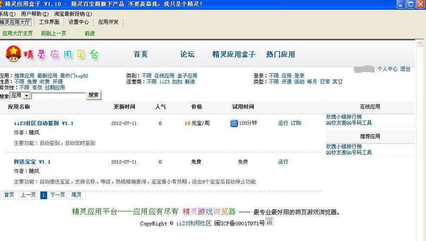Click 退出 to log out

405,69
